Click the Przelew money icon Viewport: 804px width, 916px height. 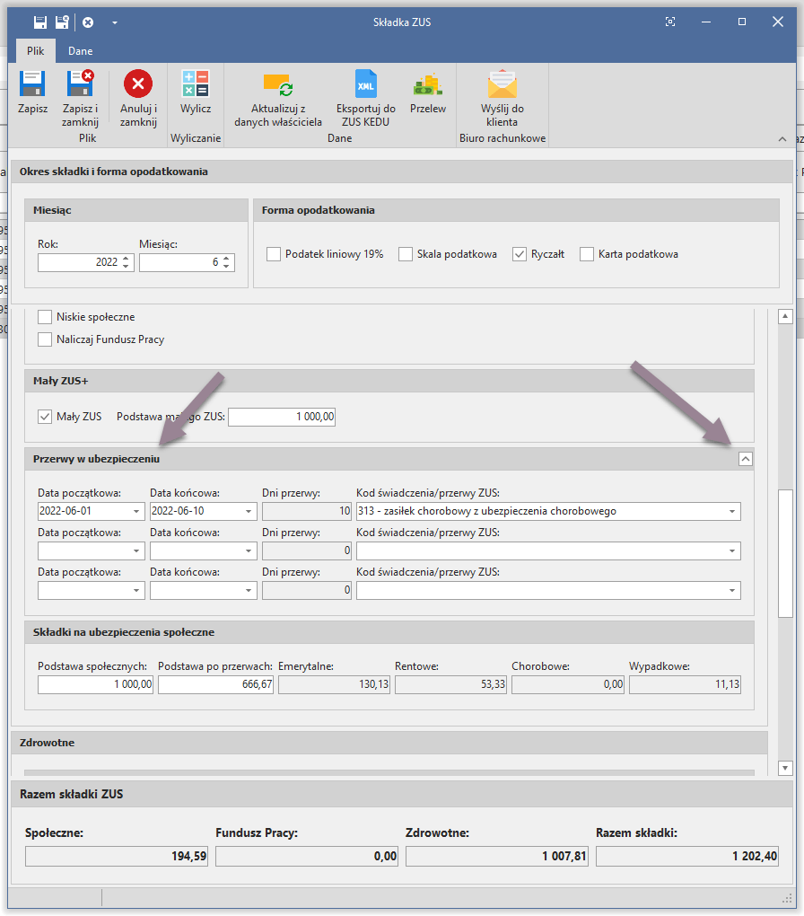point(428,86)
